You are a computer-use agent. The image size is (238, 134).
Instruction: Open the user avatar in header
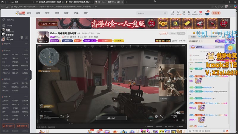tap(207, 13)
